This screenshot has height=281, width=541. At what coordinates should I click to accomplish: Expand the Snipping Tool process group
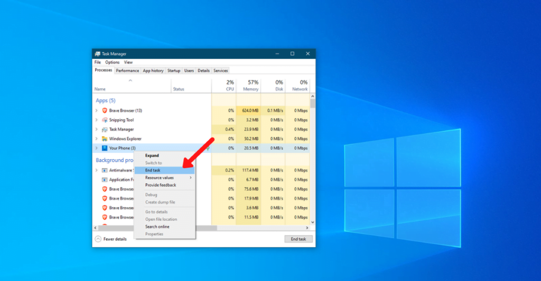click(97, 120)
